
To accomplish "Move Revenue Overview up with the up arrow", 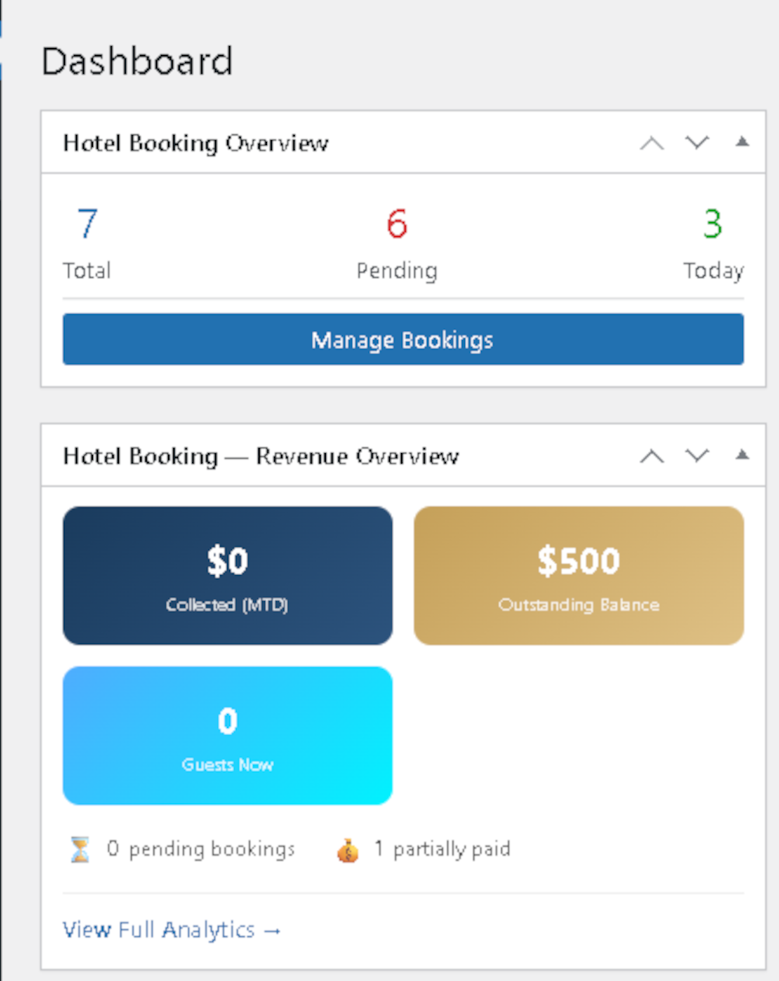I will coord(652,456).
